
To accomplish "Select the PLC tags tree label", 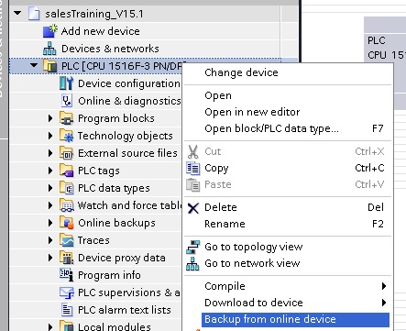I will coord(98,171).
